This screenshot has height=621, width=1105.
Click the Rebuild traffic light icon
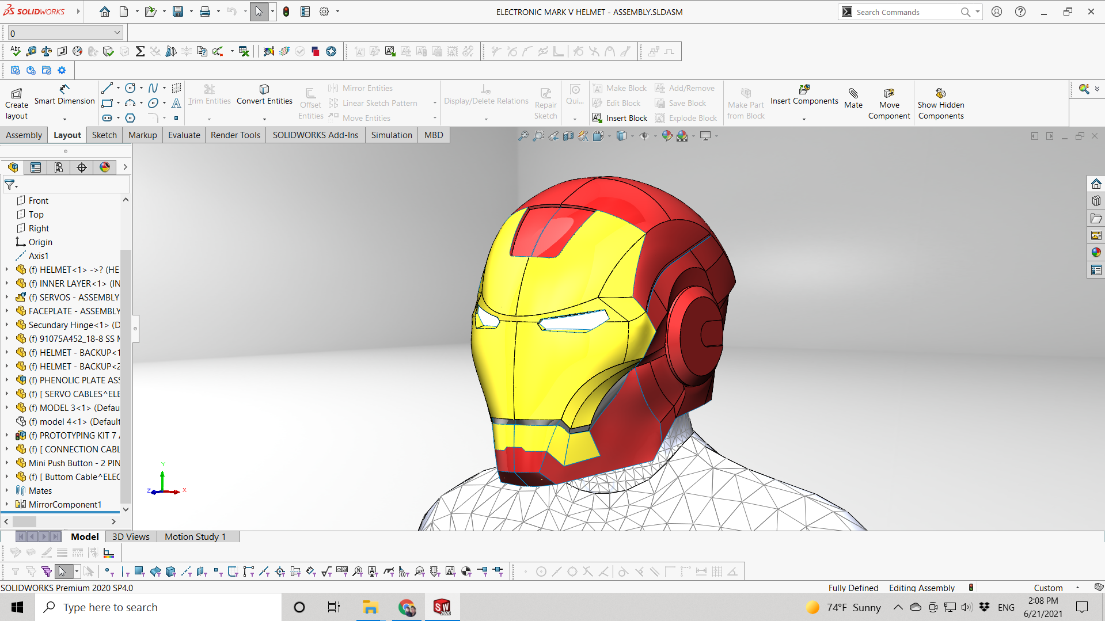tap(286, 12)
